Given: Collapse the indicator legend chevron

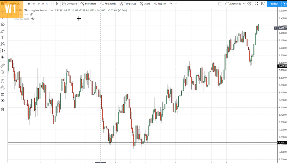Looking at the screenshot, I should tap(11, 14).
